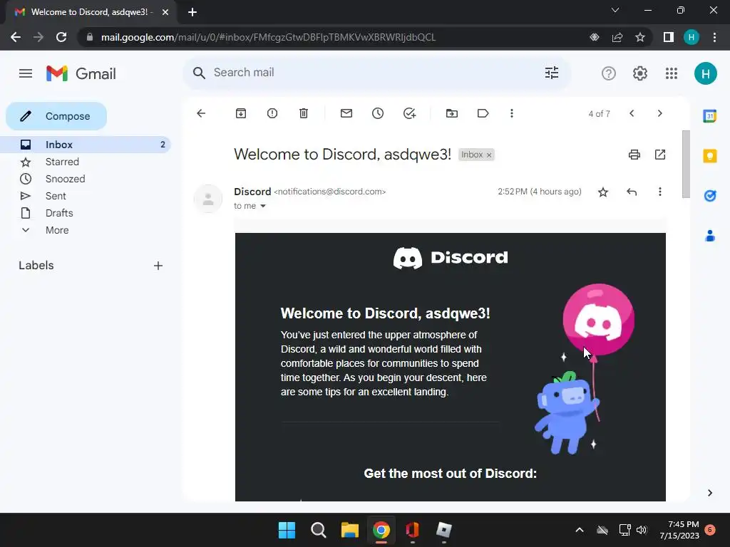Mark the email as unread
This screenshot has width=730, height=547.
pyautogui.click(x=346, y=113)
